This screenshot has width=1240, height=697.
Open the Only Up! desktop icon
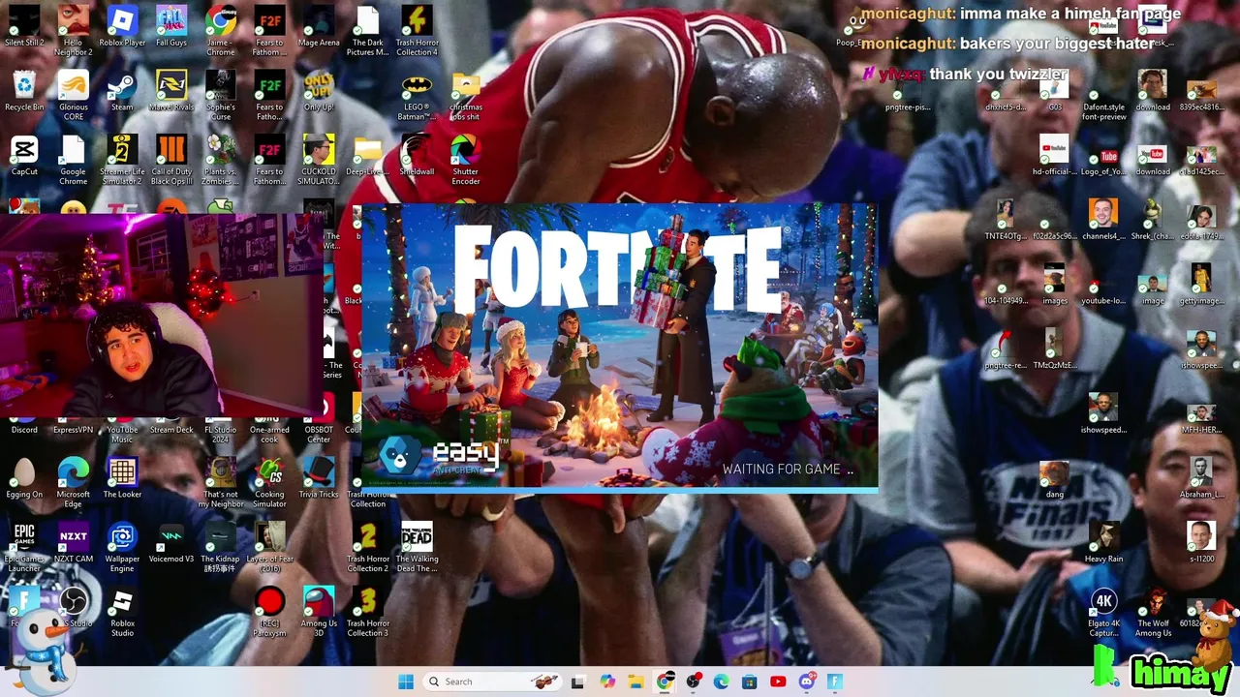coord(319,92)
